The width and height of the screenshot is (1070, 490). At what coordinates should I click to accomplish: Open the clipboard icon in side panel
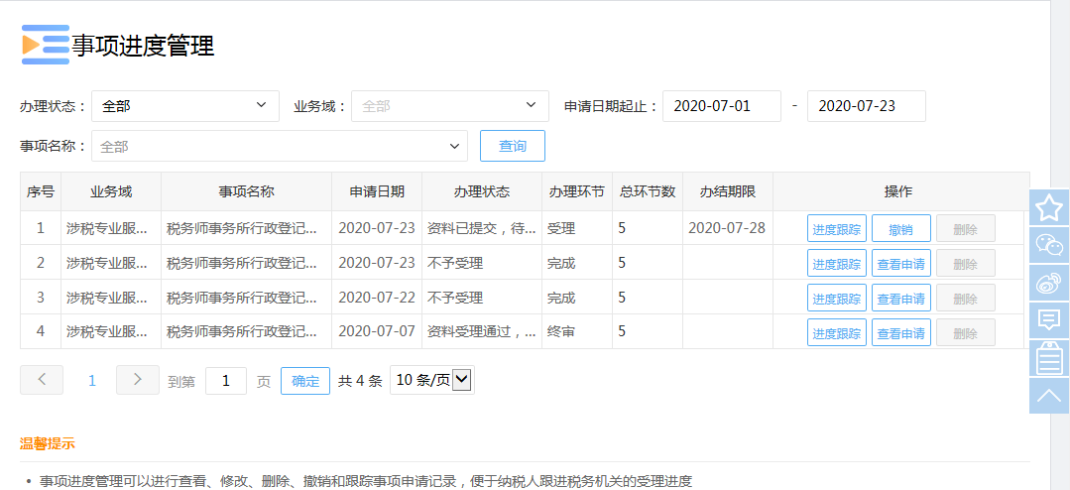(1049, 358)
